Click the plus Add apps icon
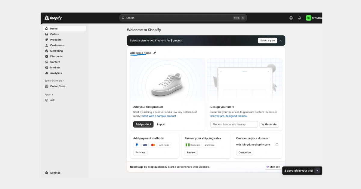 [x=47, y=100]
